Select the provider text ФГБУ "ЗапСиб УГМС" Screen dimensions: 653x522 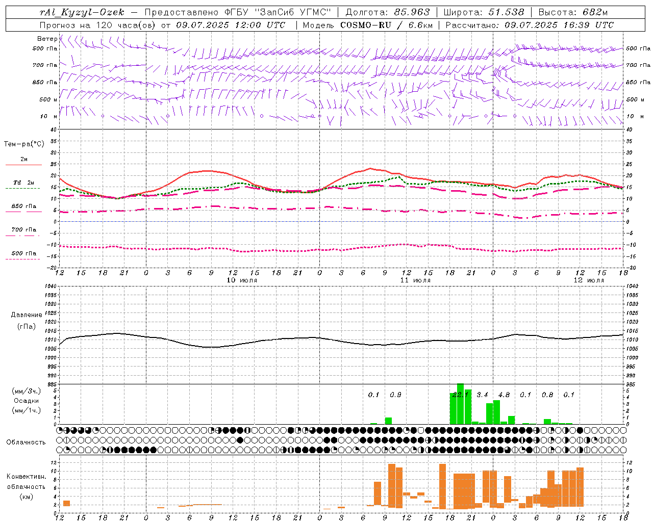point(278,12)
